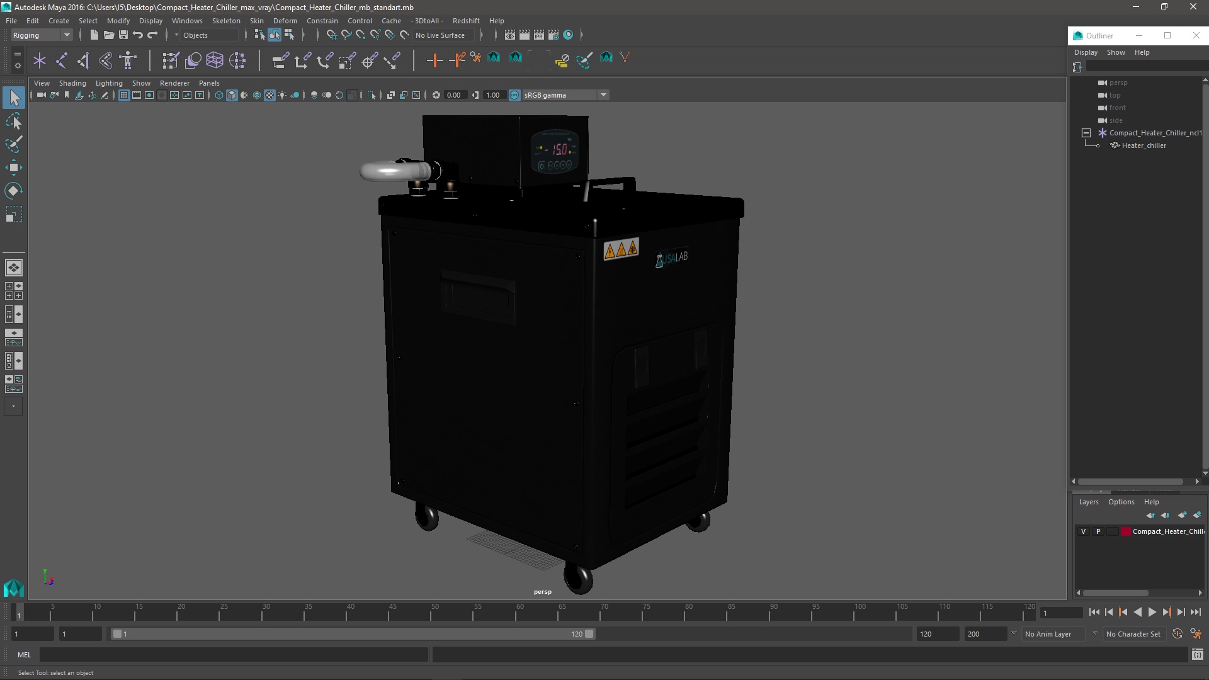
Task: Open the No Live Surface field
Action: tap(445, 35)
